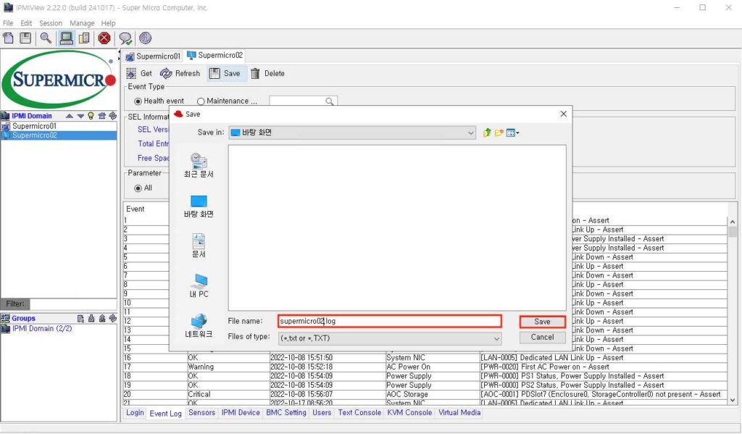Viewport: 742px width, 434px height.
Task: Click house icon in Groups header
Action: [102, 319]
